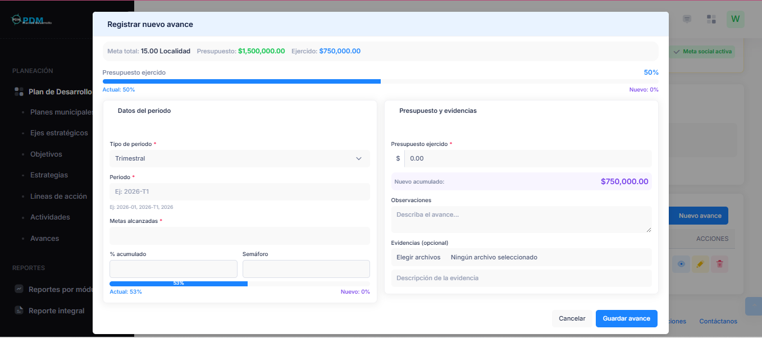Image resolution: width=762 pixels, height=338 pixels.
Task: Click the Presupuesto y evidencias heading
Action: 438,111
